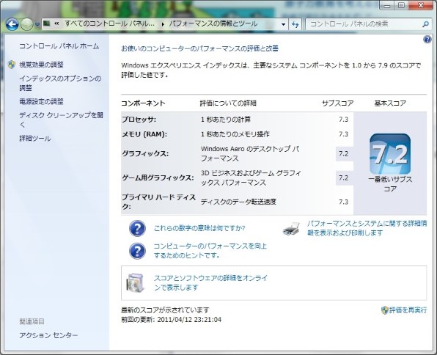Select the プロセッサ: row label
Viewport: 437px width, 355px height.
pyautogui.click(x=139, y=120)
